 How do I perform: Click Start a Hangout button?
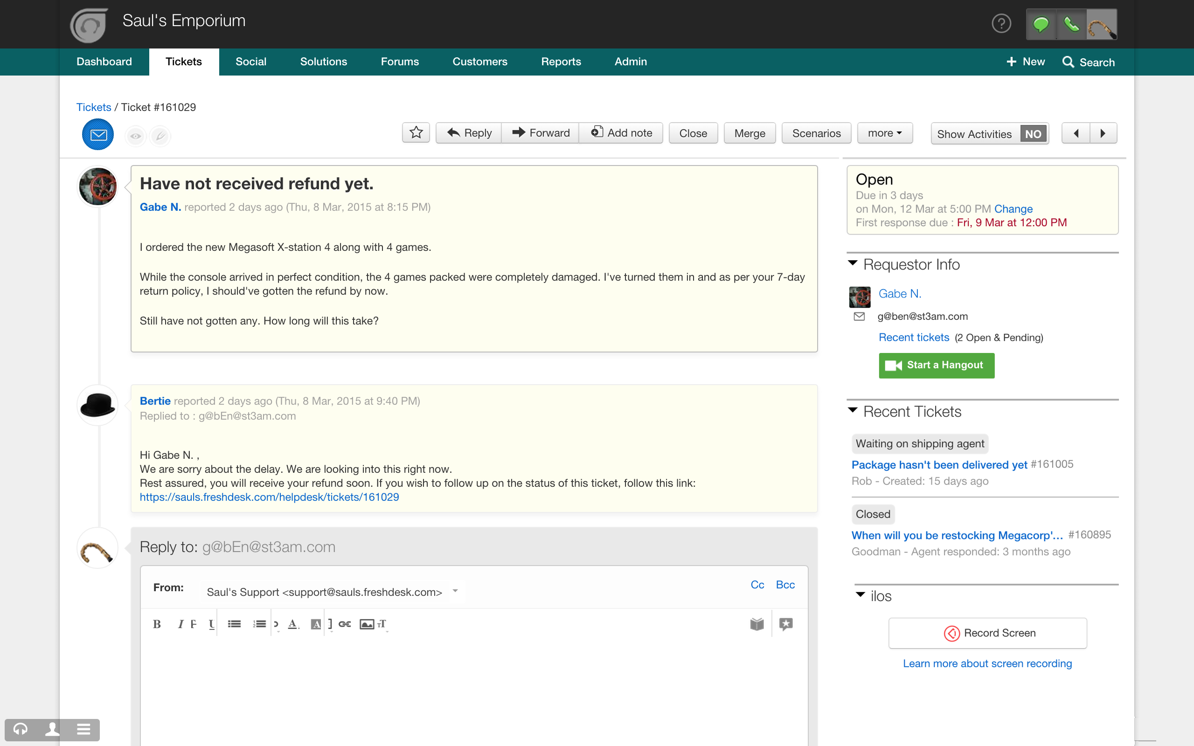936,365
